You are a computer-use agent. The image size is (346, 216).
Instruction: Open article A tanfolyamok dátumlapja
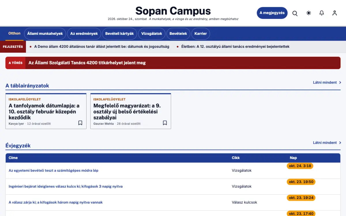pos(44,111)
